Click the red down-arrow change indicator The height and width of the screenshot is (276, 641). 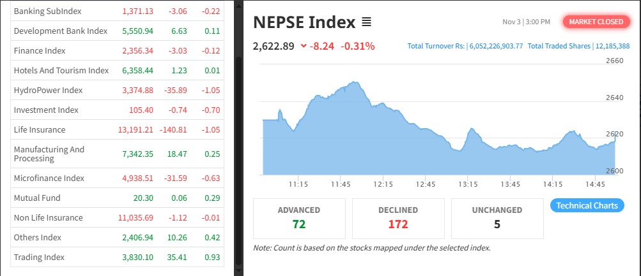click(303, 46)
